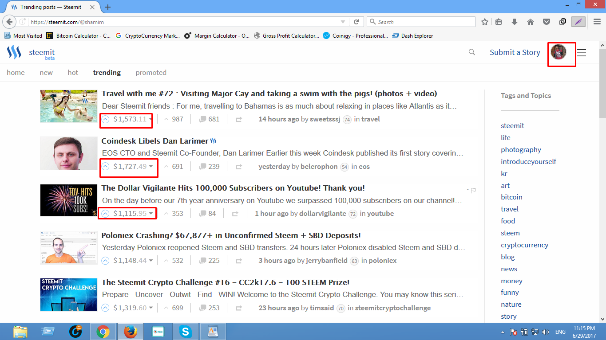Open Google Chrome from the taskbar
The height and width of the screenshot is (340, 606).
coord(103,331)
